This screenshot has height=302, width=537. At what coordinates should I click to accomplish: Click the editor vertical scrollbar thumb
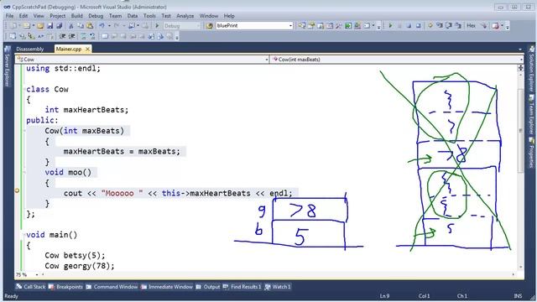521,130
